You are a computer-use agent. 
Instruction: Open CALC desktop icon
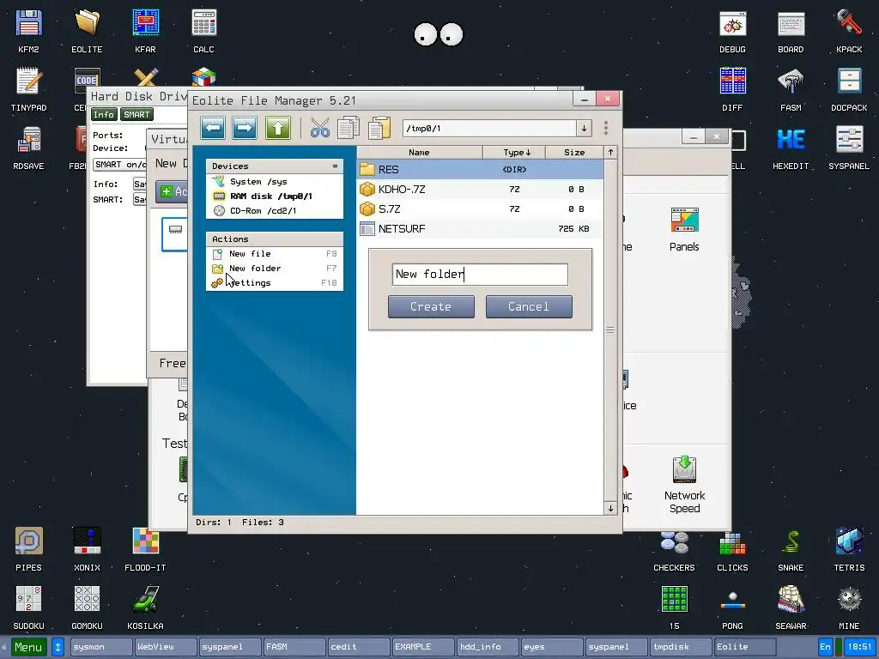203,32
